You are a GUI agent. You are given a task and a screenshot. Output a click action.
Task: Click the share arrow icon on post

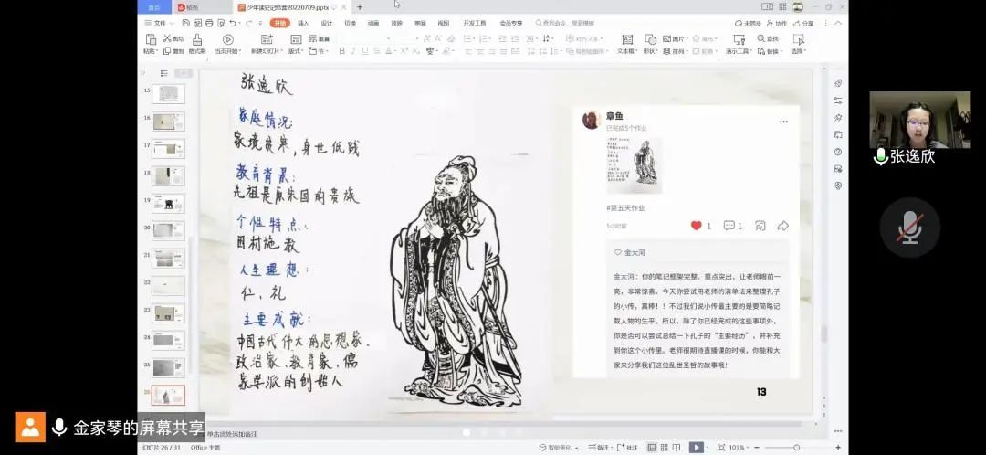click(782, 226)
